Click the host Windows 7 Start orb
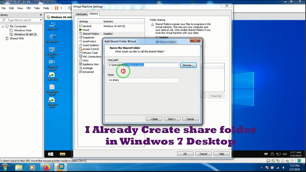This screenshot has height=172, width=306. [5, 167]
